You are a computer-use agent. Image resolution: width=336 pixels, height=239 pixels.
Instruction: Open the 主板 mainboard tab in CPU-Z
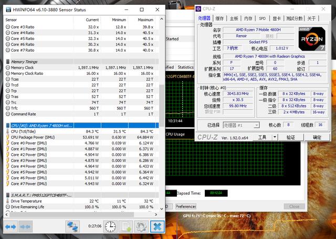click(x=234, y=18)
